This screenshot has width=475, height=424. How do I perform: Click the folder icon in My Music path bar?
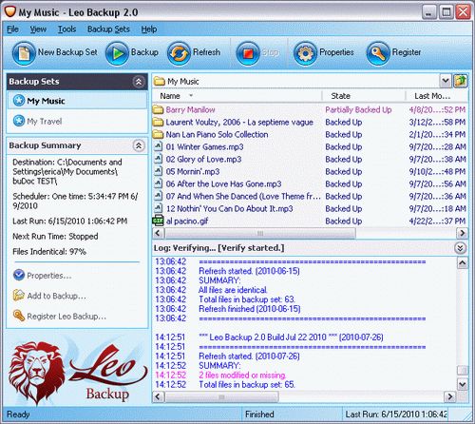pos(159,82)
